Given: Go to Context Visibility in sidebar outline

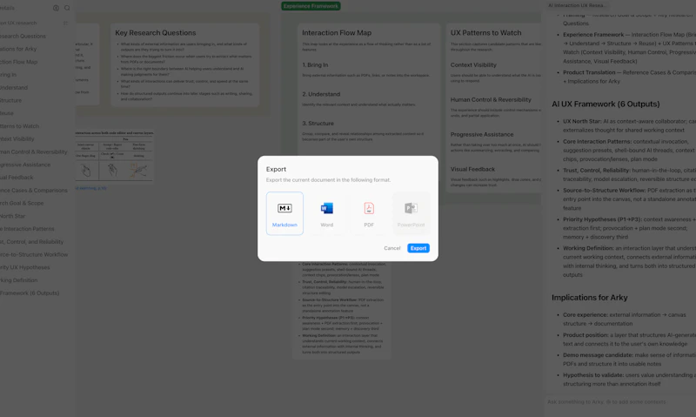Looking at the screenshot, I should click(17, 139).
